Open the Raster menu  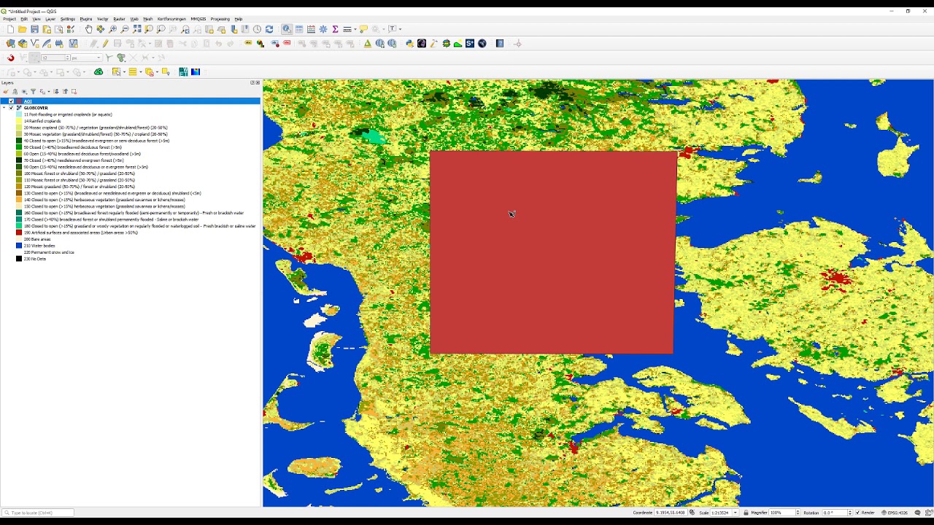click(120, 19)
